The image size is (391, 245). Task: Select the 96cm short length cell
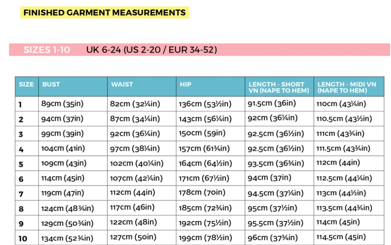[273, 238]
